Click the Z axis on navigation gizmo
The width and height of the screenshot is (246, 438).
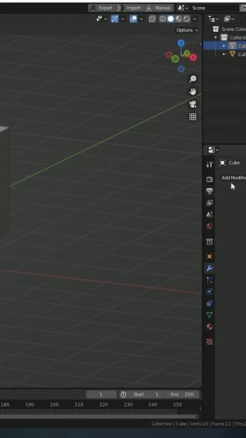click(181, 43)
